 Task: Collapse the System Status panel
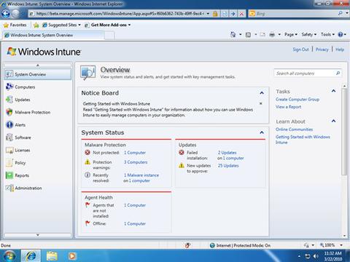click(262, 132)
